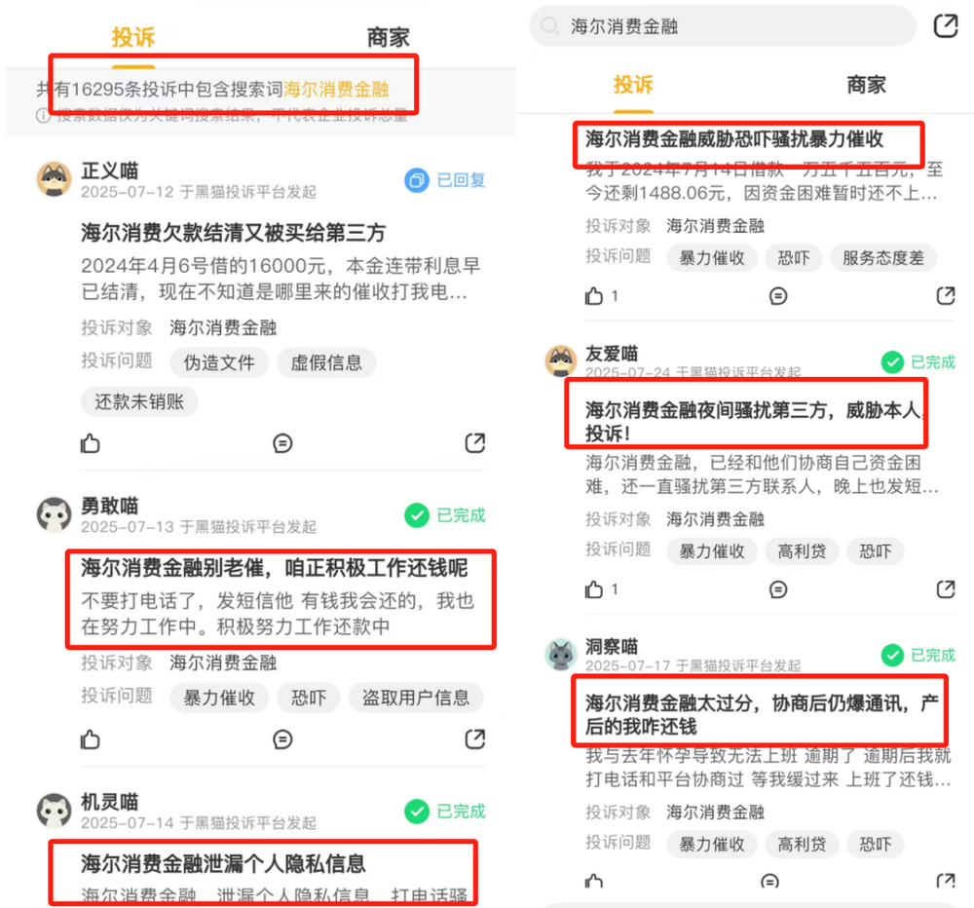
Task: Select the 投诉 tab in right panel
Action: pyautogui.click(x=633, y=85)
